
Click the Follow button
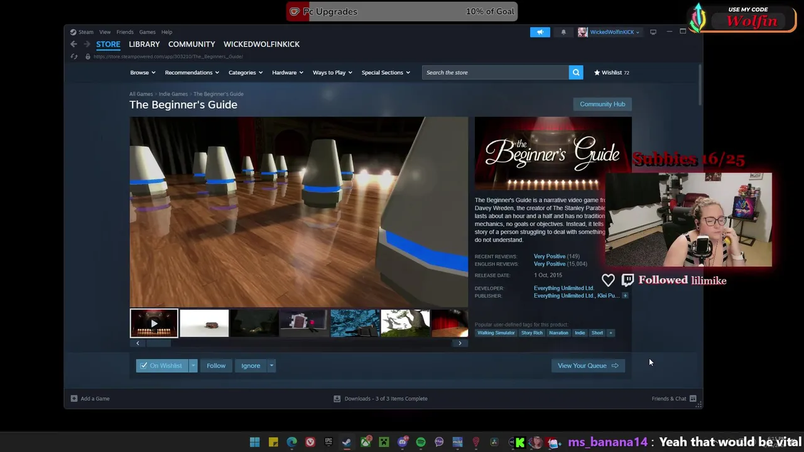click(x=216, y=365)
